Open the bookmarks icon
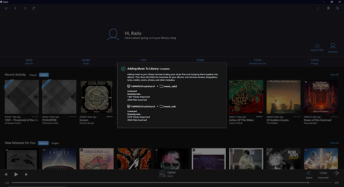 (x=328, y=8)
